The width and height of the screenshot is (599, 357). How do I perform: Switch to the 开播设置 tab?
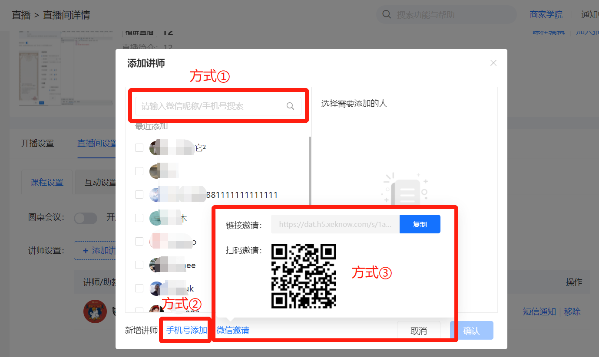point(37,144)
